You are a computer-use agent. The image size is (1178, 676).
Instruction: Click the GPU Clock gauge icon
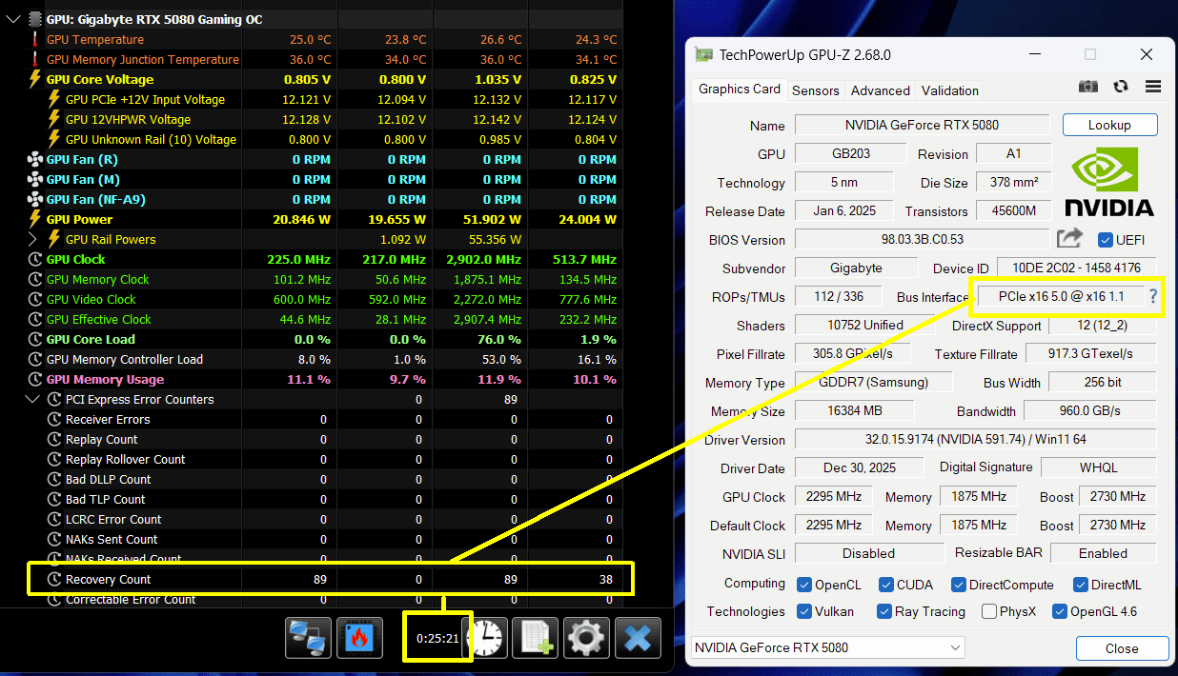(35, 259)
